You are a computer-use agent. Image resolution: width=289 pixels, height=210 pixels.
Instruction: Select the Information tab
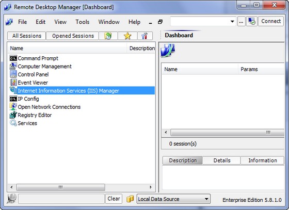(x=263, y=160)
